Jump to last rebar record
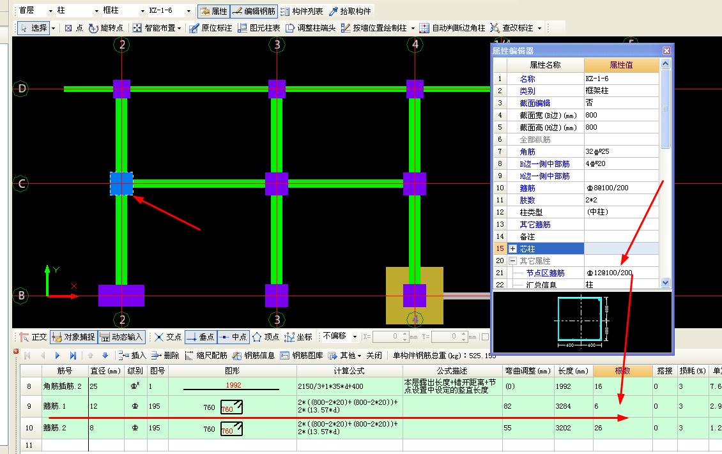 coord(73,356)
